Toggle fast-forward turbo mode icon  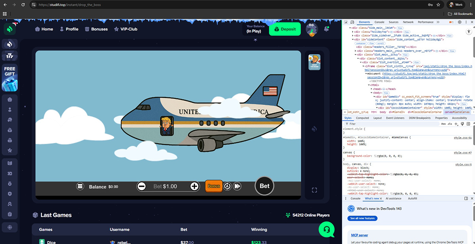[237, 186]
